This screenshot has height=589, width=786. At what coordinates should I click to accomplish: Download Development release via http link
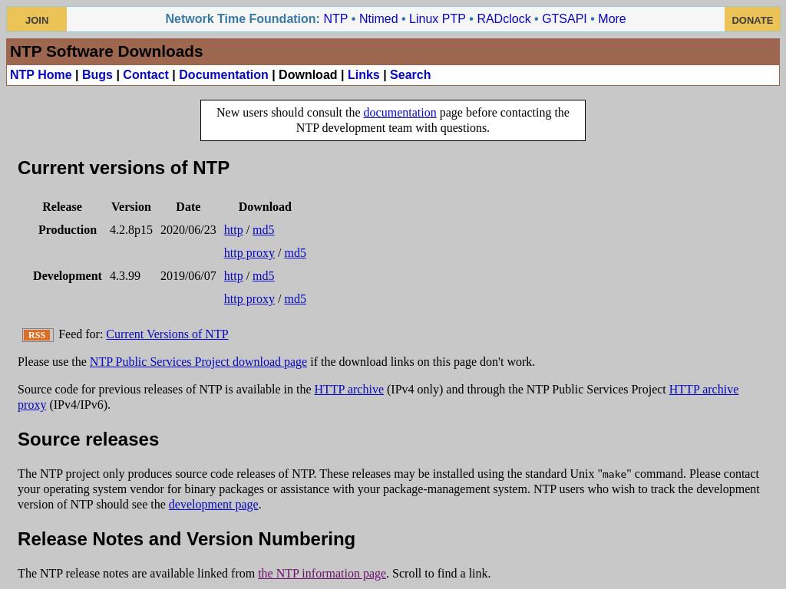tap(233, 276)
